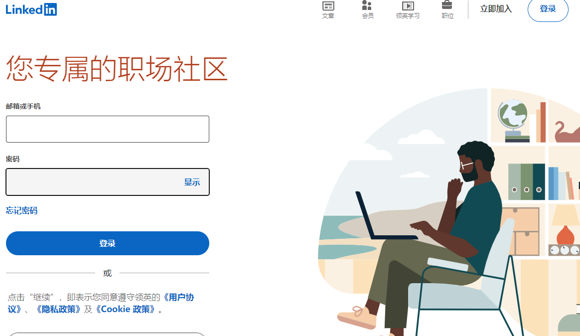Open the 职位 jobs briefcase icon
580x336 pixels.
point(447,10)
